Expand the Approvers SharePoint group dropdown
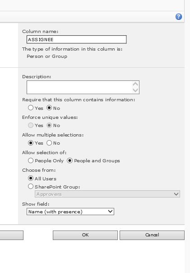Image resolution: width=190 pixels, height=273 pixels. [x=107, y=194]
